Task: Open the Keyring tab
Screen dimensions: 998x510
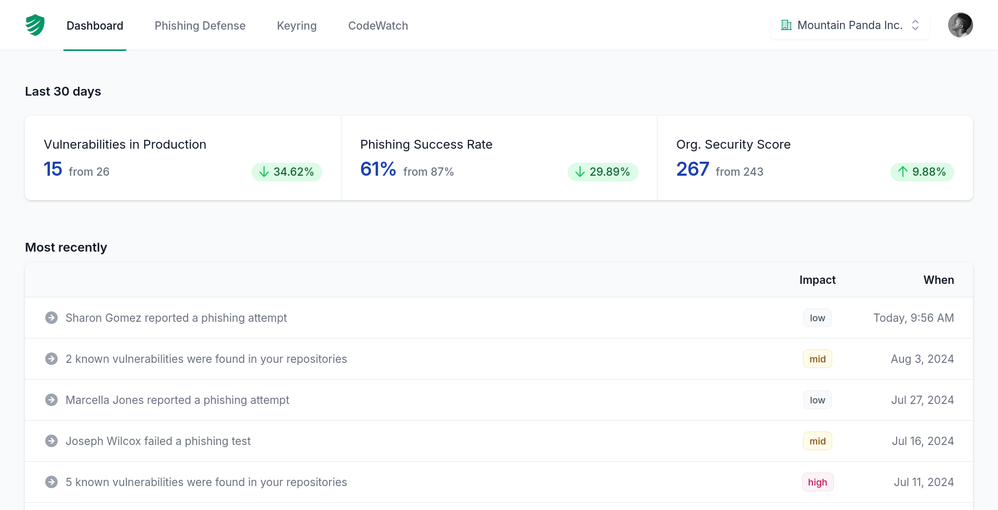Action: (x=296, y=25)
